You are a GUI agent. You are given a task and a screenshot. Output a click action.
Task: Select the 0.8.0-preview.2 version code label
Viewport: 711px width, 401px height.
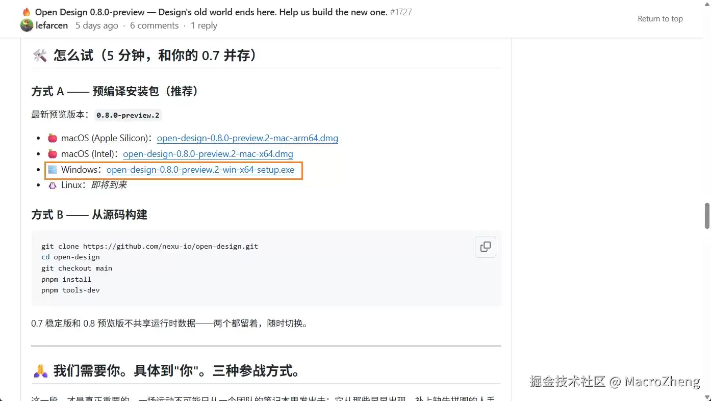(x=128, y=115)
